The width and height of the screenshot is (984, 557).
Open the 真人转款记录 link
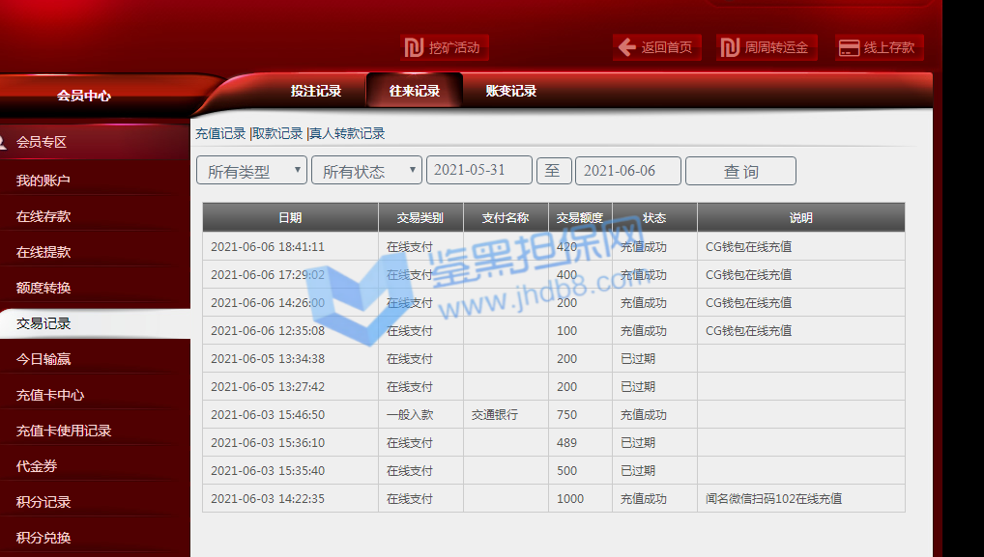pos(347,133)
